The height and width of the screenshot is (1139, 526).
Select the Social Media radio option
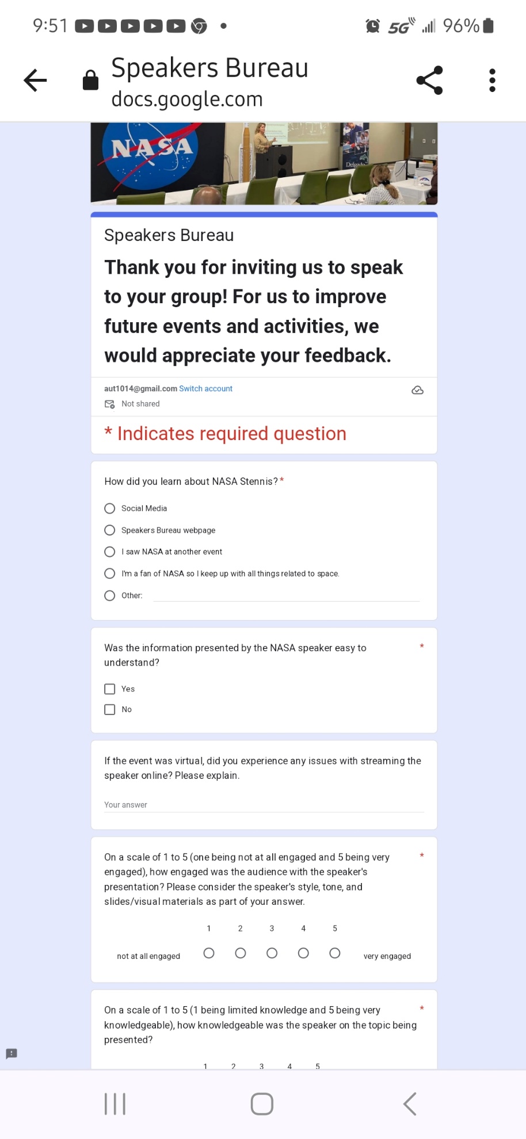point(110,509)
